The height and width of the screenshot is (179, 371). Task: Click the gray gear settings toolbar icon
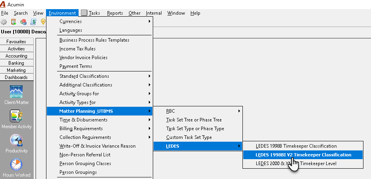click(4, 22)
